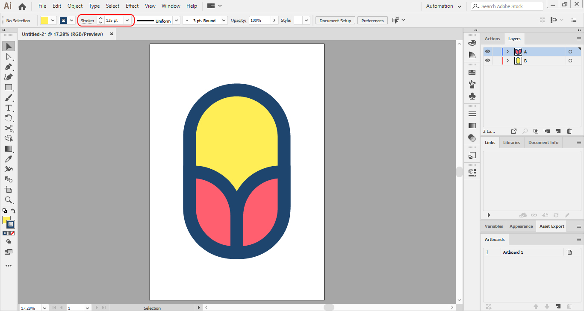Delete selection with Layers trash icon
This screenshot has width=584, height=311.
click(x=569, y=131)
